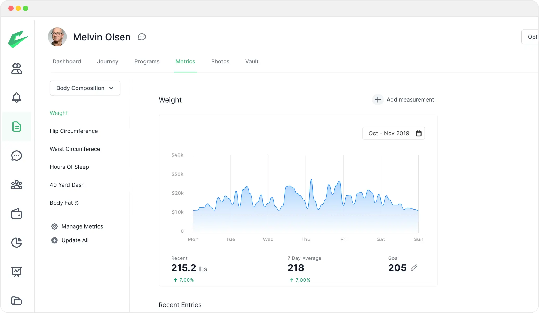Edit the Goal value with the pencil icon

pos(414,268)
